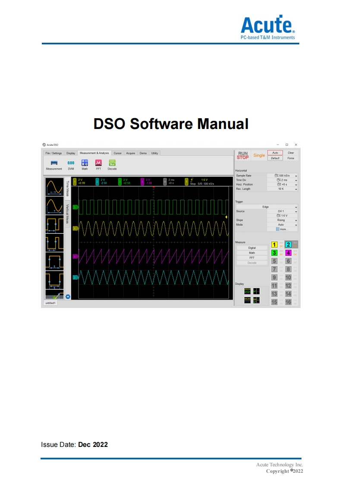Select the 1/T frequency measurement thumbnail
The height and width of the screenshot is (484, 342).
[x=55, y=187]
